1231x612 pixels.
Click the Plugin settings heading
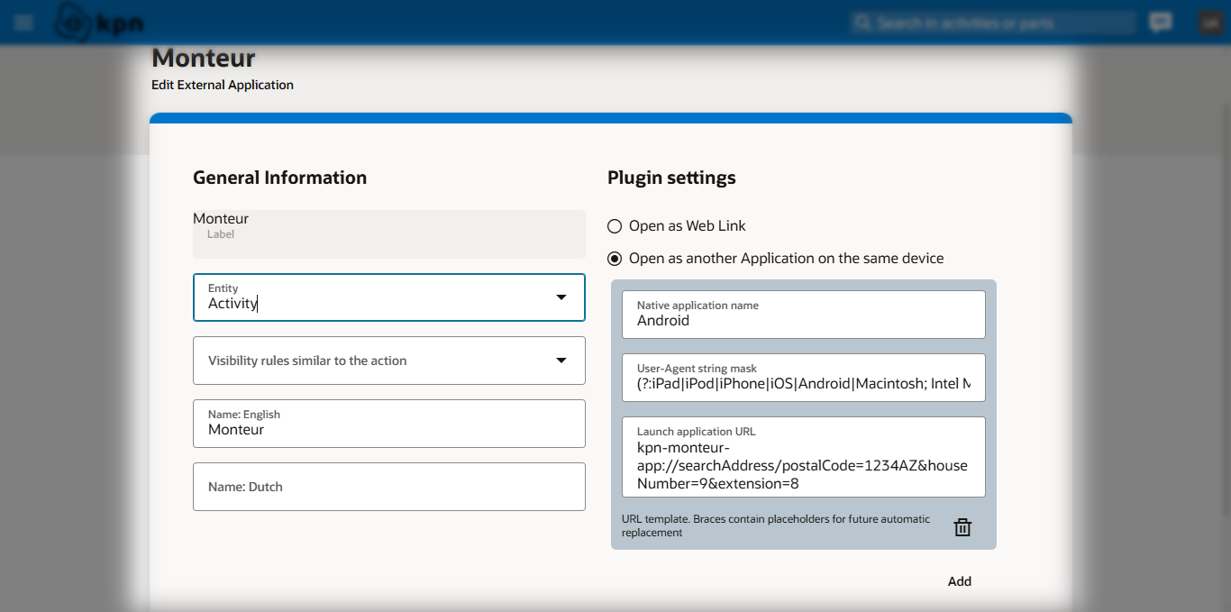click(x=671, y=178)
